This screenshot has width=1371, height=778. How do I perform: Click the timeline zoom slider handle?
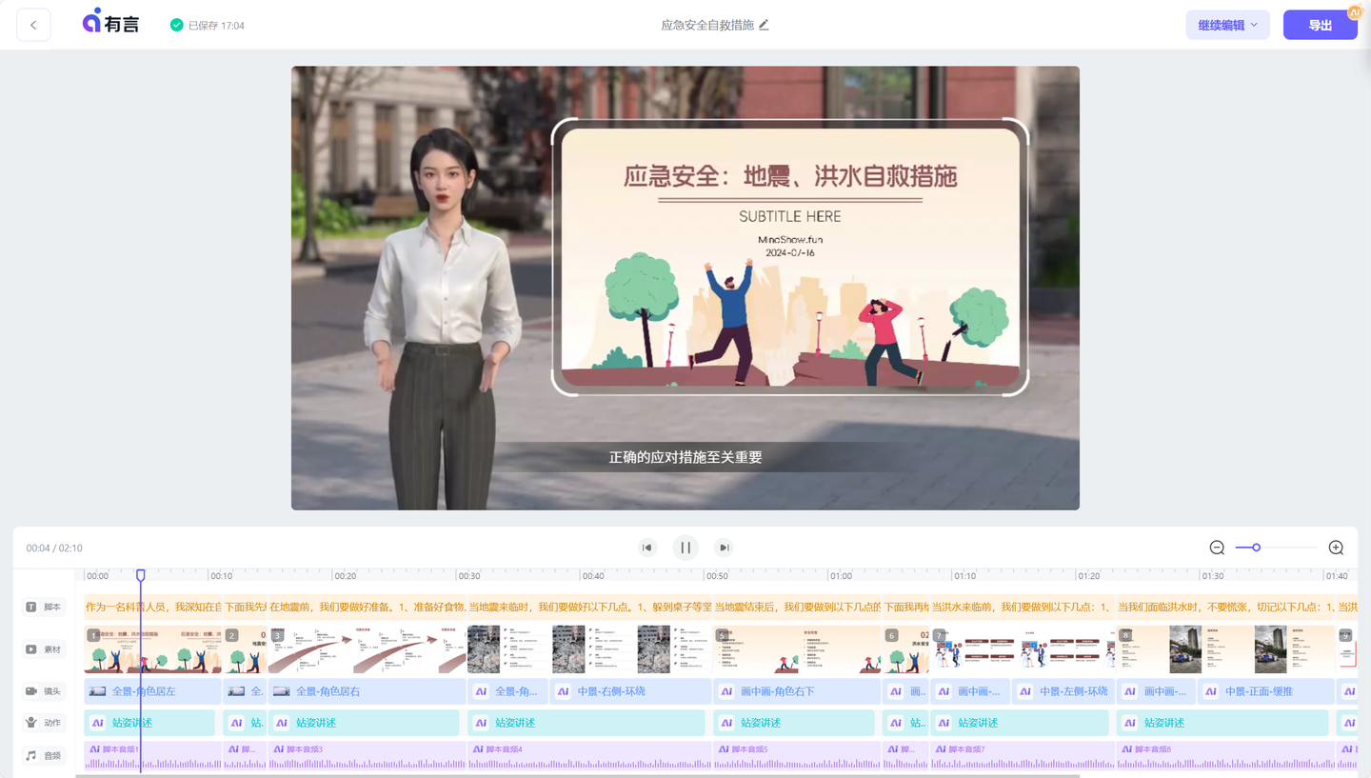click(x=1256, y=548)
